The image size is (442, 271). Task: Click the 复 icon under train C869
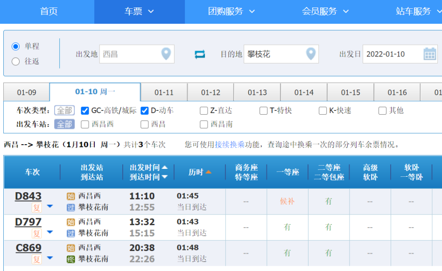tap(36, 259)
